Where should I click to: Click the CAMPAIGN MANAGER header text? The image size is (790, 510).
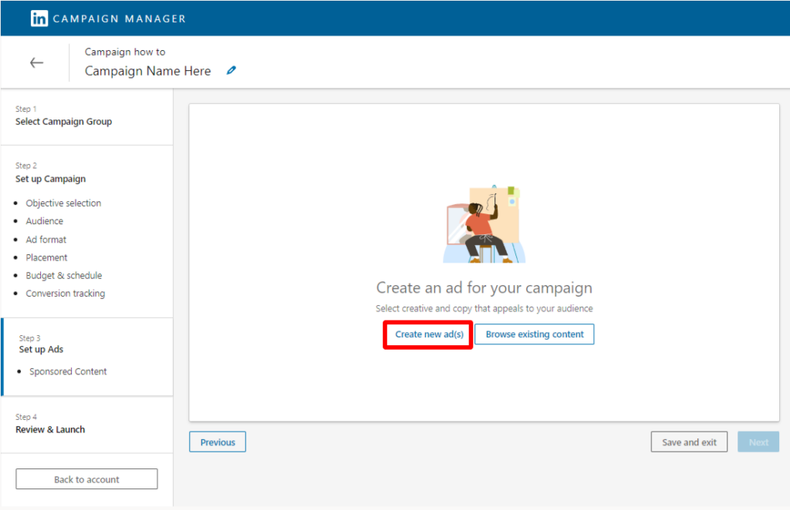[120, 19]
